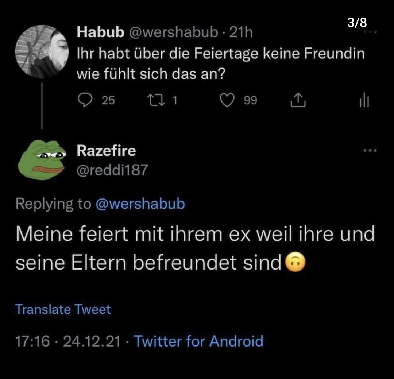The image size is (394, 379).
Task: Open the @reddi187 handle
Action: [x=112, y=169]
